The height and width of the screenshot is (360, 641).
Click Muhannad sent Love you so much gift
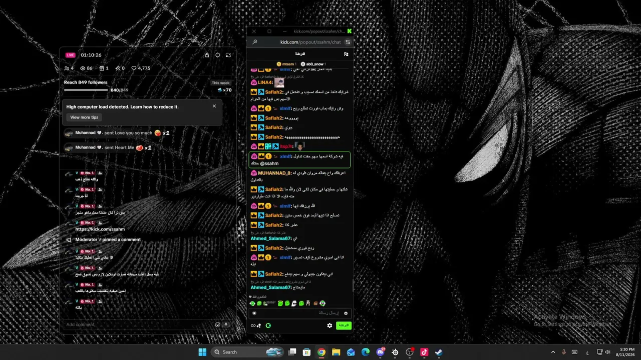(x=117, y=133)
